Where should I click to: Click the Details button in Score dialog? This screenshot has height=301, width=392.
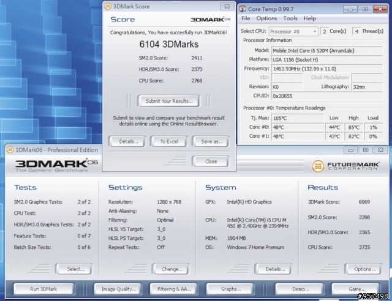tap(127, 141)
